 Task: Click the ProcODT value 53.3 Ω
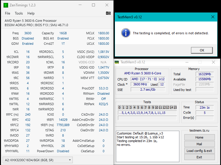coord(103,88)
